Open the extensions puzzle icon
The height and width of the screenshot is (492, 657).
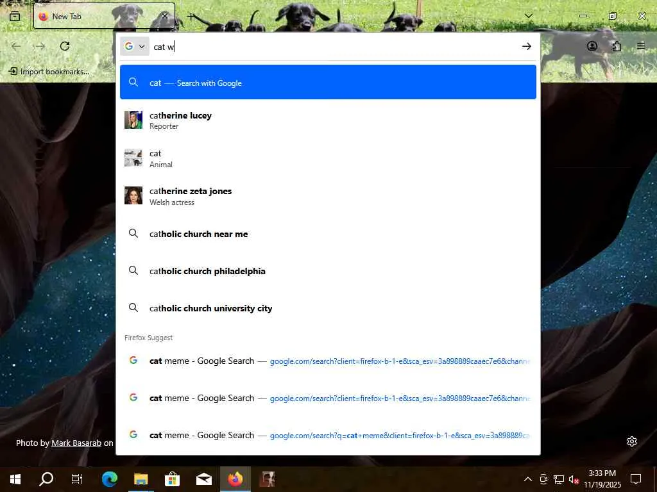pyautogui.click(x=617, y=46)
